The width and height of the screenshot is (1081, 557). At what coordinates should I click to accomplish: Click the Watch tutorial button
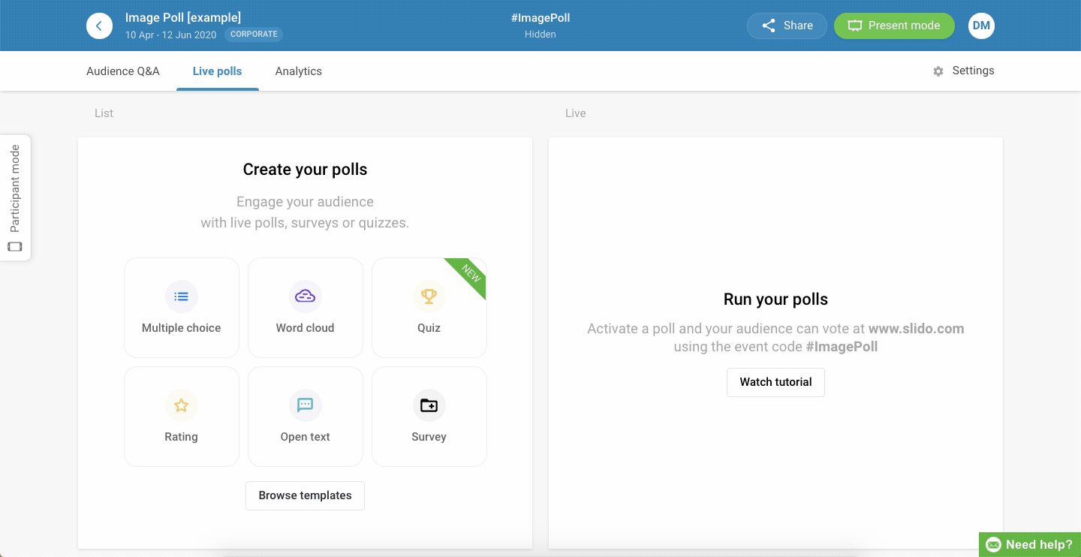(x=775, y=382)
